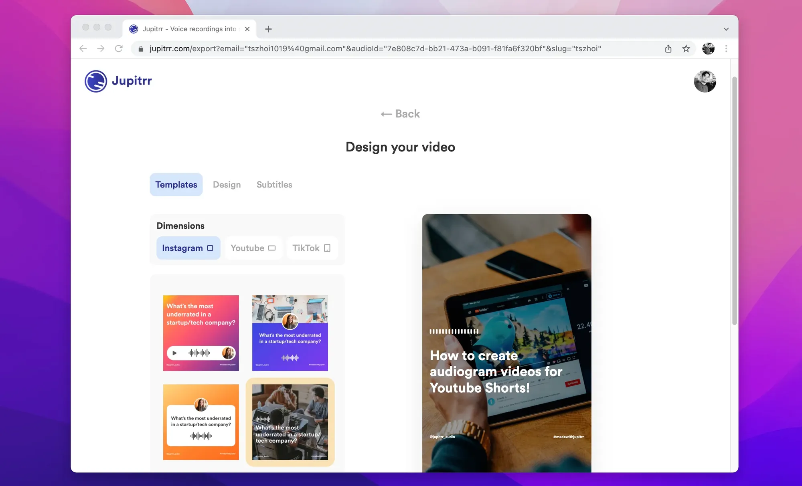802x486 pixels.
Task: Choose the pink gradient play-bar template
Action: (x=201, y=333)
